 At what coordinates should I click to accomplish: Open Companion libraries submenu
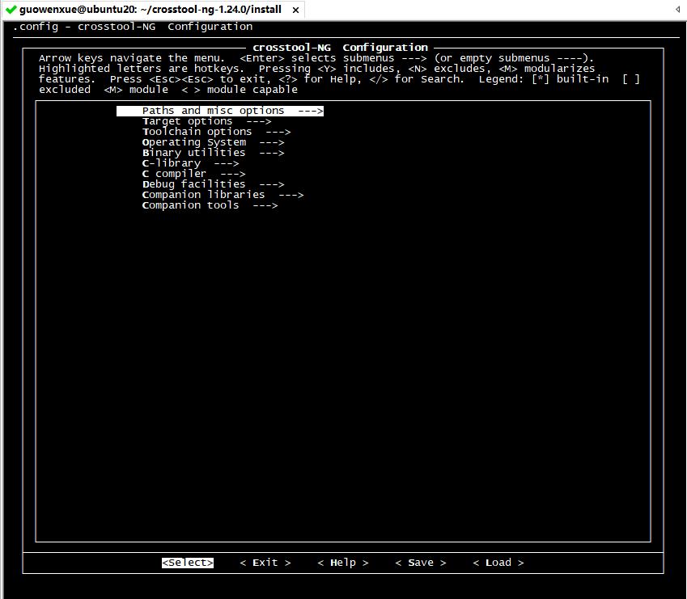223,195
